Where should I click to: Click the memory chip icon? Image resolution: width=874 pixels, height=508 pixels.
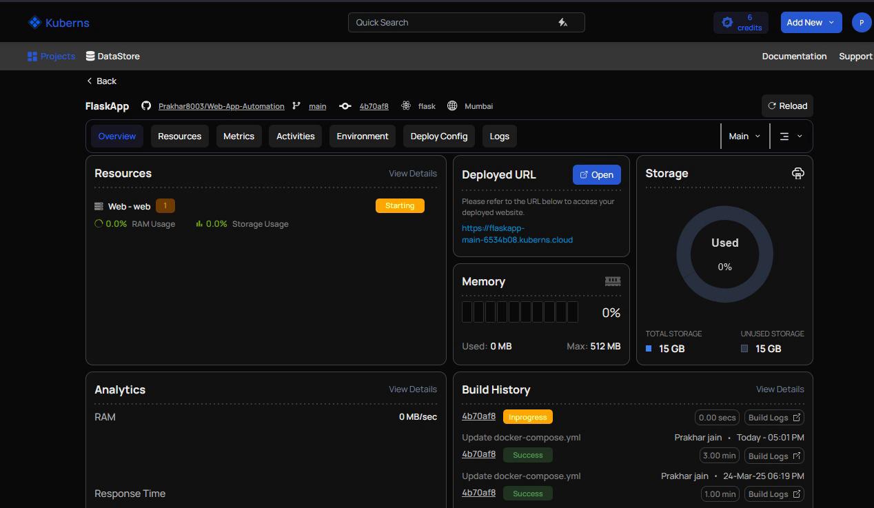click(x=612, y=281)
